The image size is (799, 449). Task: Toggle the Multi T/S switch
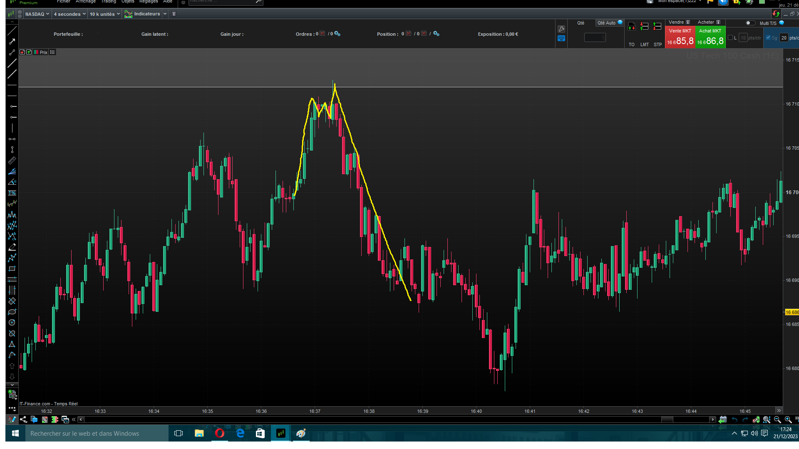pyautogui.click(x=750, y=23)
